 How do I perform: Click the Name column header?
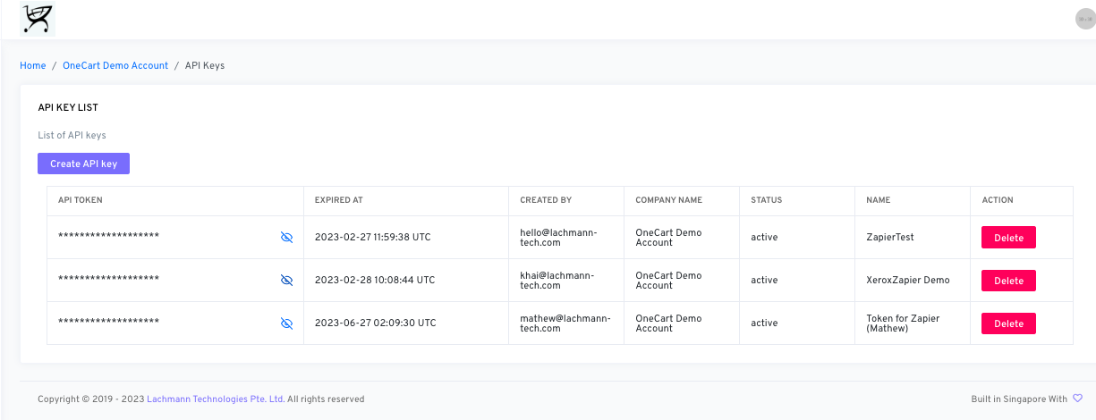[x=878, y=200]
